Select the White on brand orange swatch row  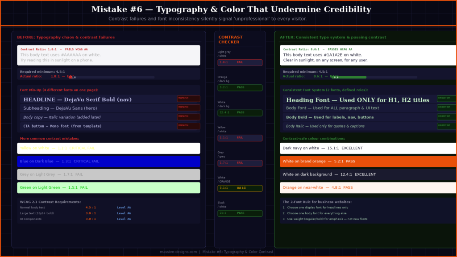click(x=367, y=161)
